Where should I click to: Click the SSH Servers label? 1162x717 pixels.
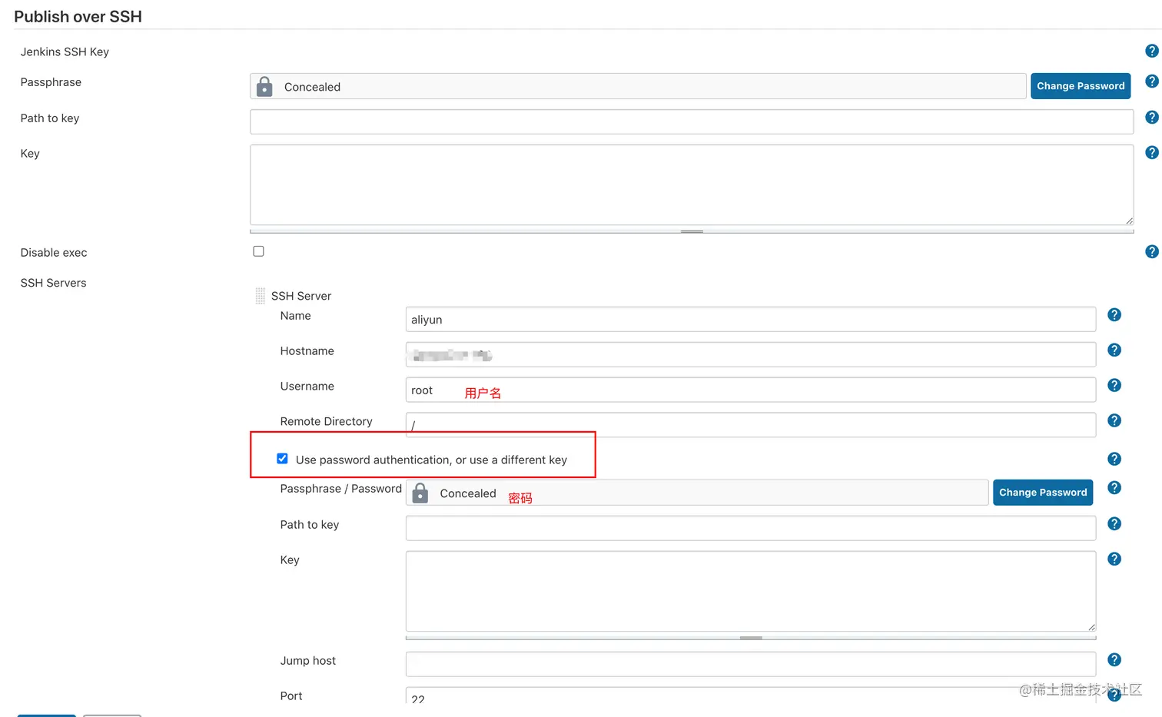53,283
